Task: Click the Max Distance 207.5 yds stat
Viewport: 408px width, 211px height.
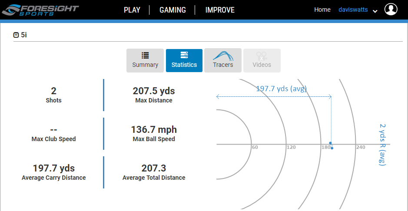Action: pyautogui.click(x=153, y=91)
